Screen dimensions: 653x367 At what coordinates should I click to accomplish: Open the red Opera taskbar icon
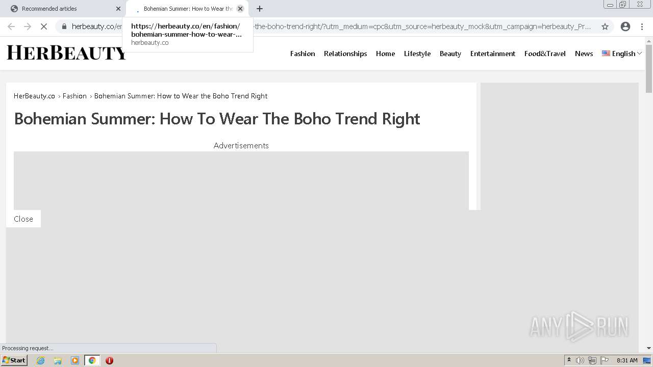109,360
